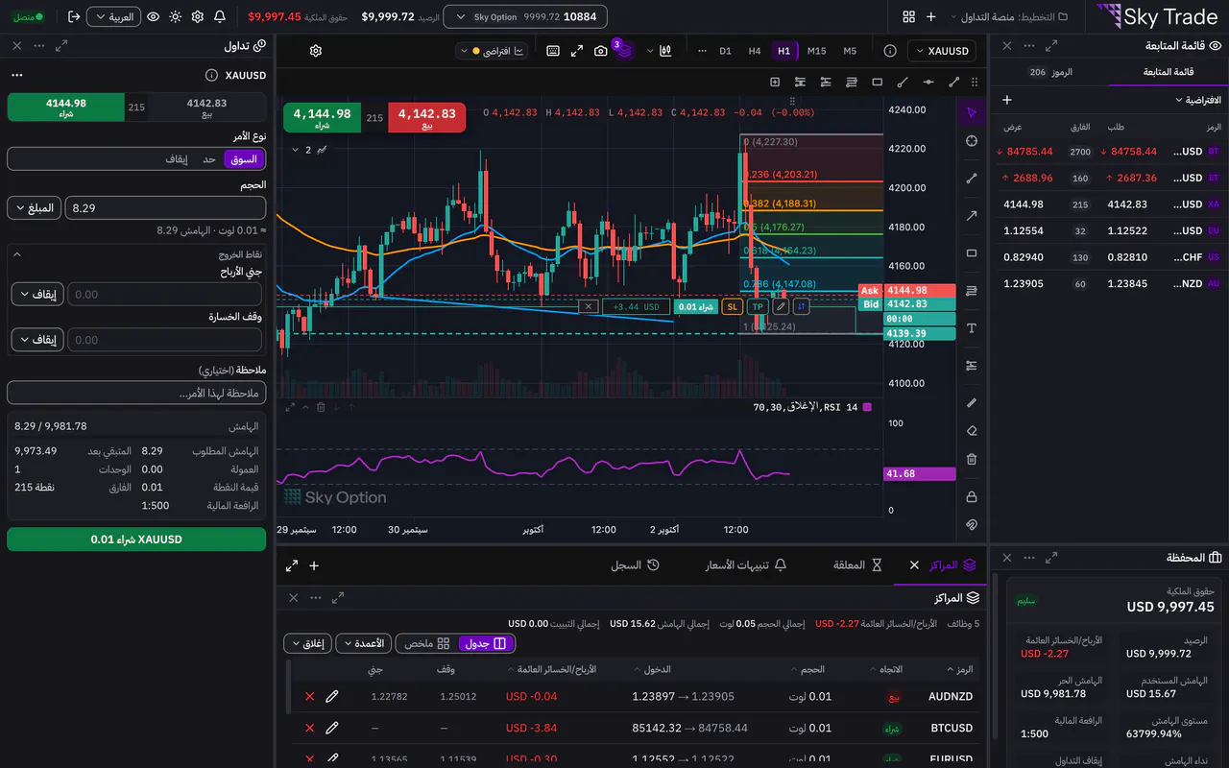Edit the AUDNZD position with pencil icon
The height and width of the screenshot is (768, 1229).
[332, 696]
